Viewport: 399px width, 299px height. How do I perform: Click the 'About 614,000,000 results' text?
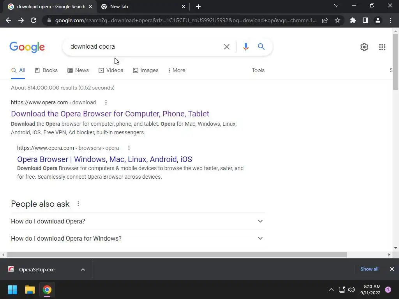[x=63, y=88]
